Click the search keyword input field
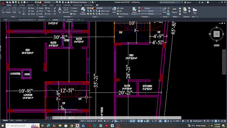 pos(170,2)
